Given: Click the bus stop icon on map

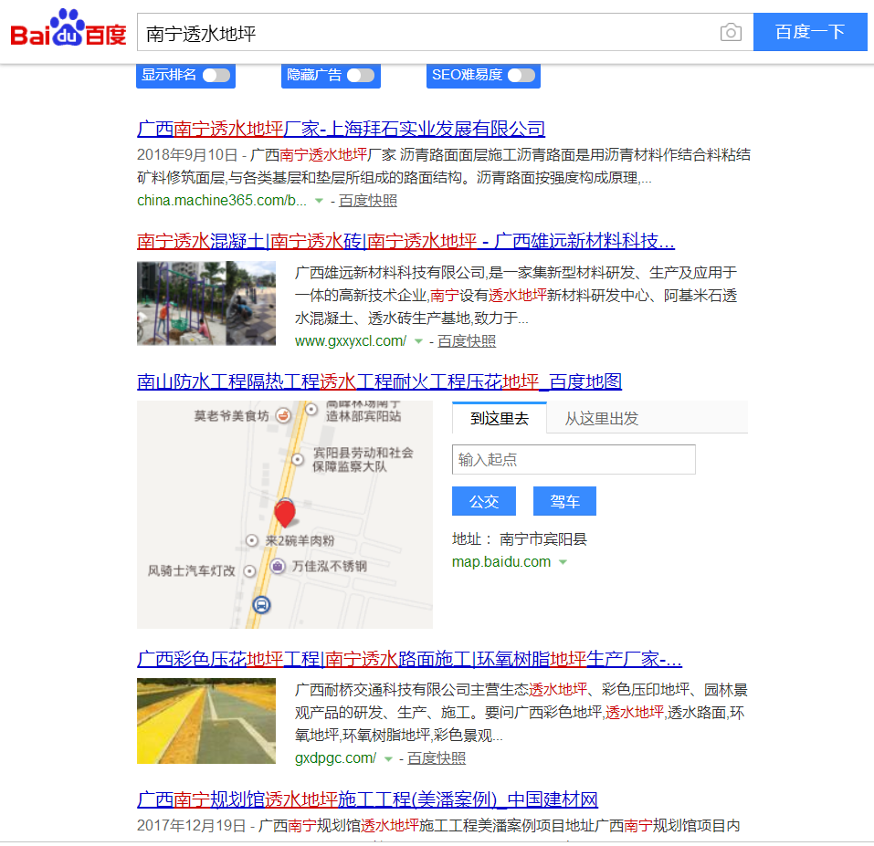Looking at the screenshot, I should point(261,604).
